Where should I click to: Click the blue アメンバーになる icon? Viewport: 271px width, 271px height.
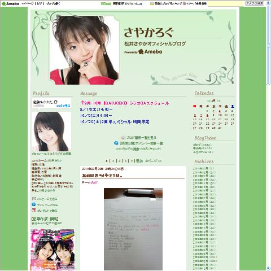click(x=34, y=204)
